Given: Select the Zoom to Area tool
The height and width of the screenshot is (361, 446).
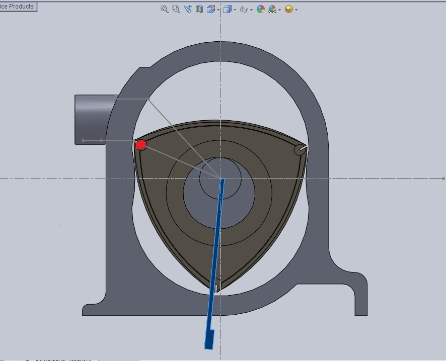Looking at the screenshot, I should [x=176, y=9].
